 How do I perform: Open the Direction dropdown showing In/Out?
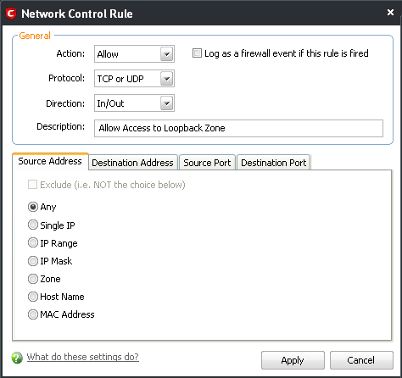point(134,103)
